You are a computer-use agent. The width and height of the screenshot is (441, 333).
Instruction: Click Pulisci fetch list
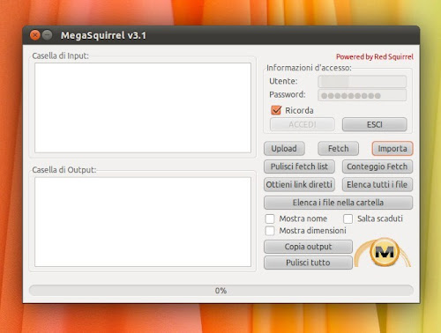pos(299,166)
